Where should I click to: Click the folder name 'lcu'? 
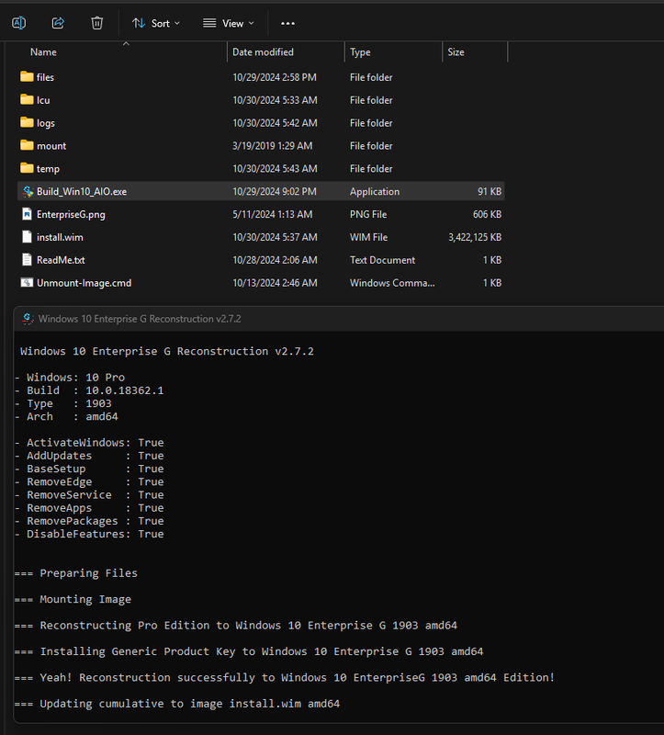coord(43,100)
